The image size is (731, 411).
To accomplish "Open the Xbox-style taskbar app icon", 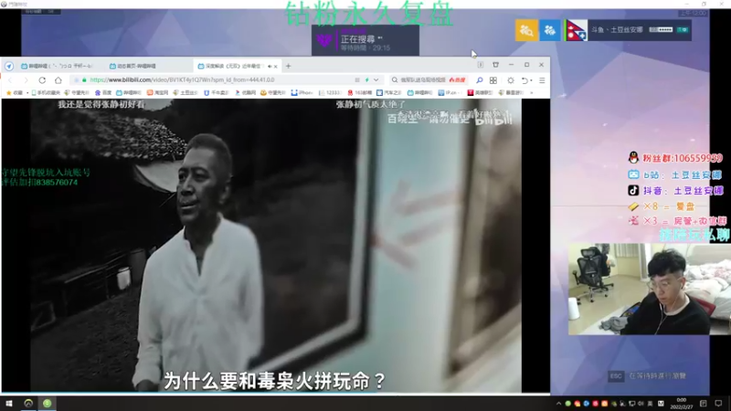I will [28, 404].
